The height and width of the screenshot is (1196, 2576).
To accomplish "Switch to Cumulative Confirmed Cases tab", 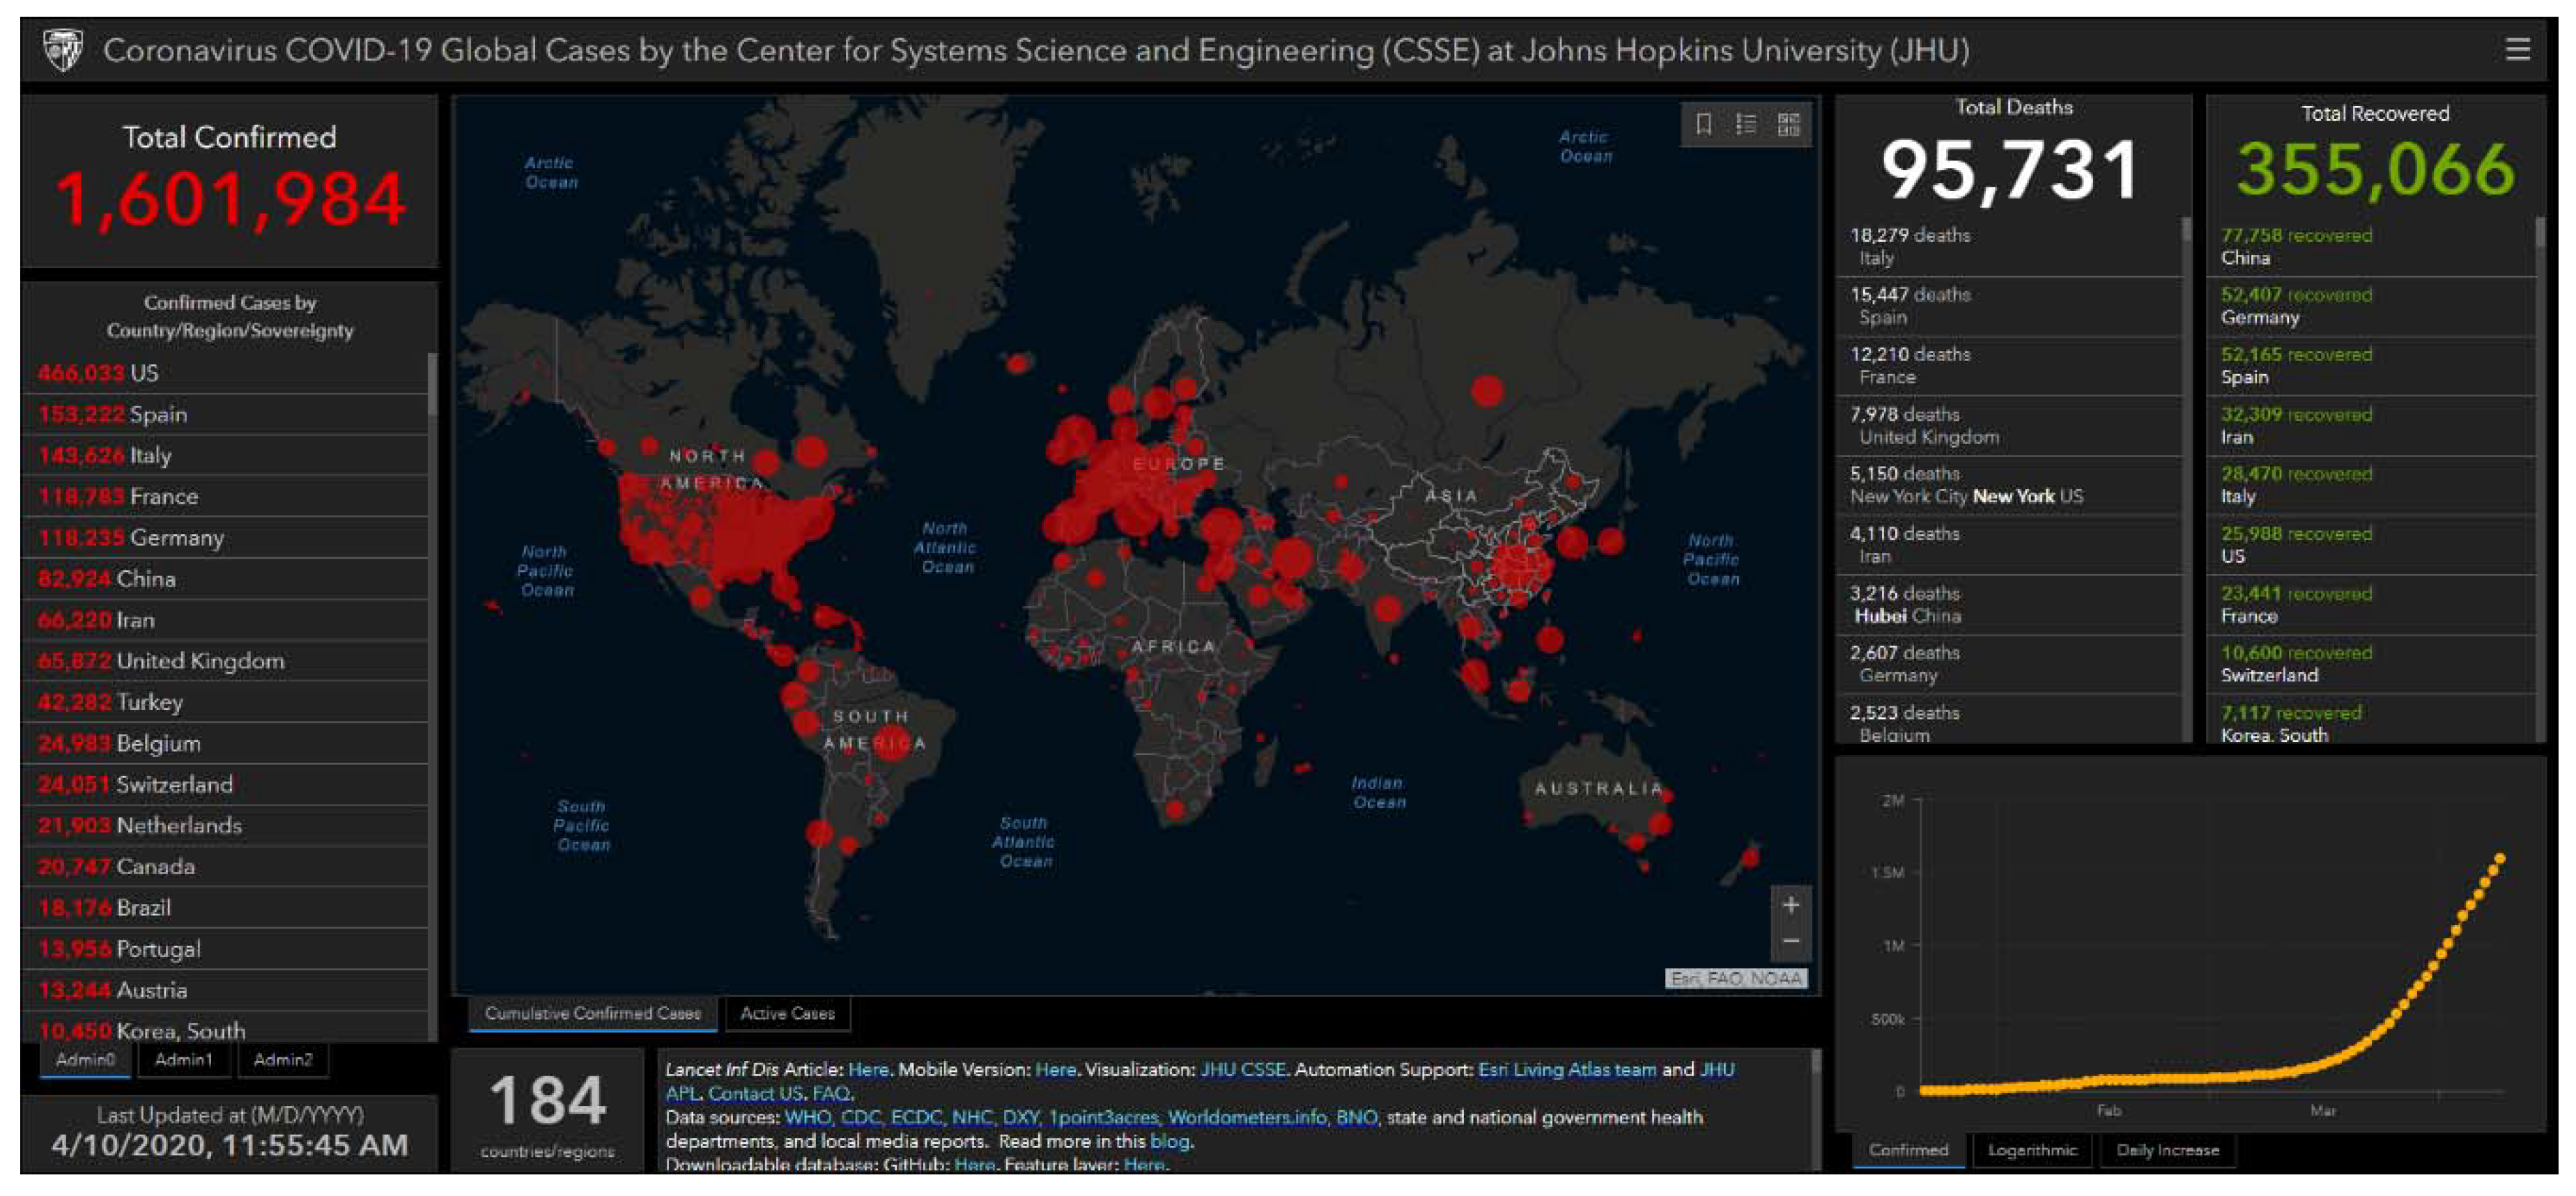I will click(593, 1013).
